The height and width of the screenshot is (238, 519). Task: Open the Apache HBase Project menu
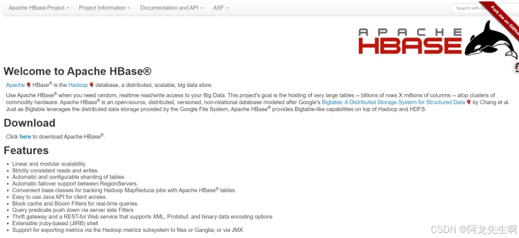click(39, 8)
